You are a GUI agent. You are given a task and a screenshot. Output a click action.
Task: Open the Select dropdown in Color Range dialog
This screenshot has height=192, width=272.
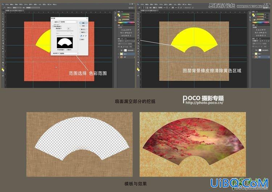click(x=68, y=22)
